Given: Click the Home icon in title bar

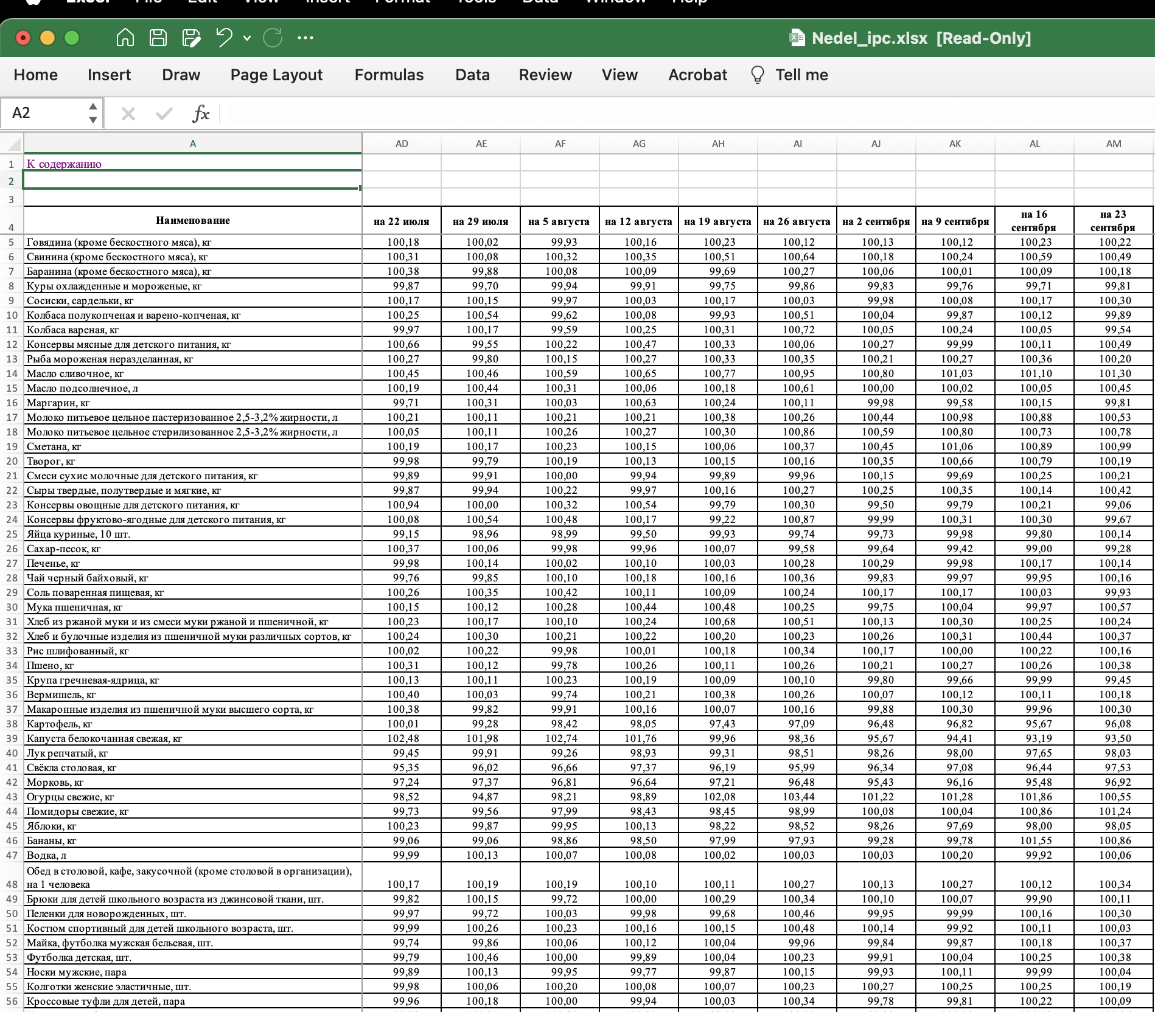Looking at the screenshot, I should 125,38.
